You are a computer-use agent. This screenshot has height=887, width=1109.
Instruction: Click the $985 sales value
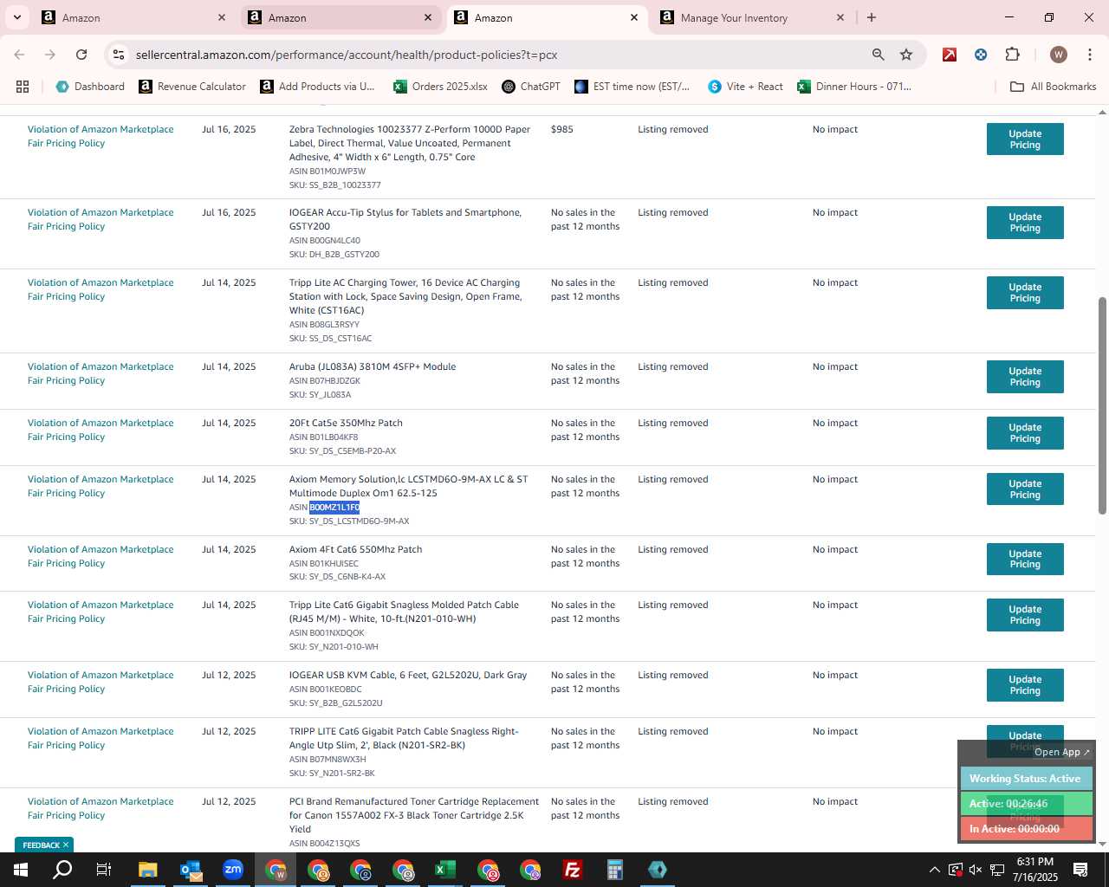pos(562,129)
